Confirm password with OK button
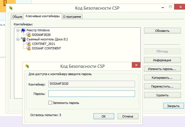 (x=104, y=116)
